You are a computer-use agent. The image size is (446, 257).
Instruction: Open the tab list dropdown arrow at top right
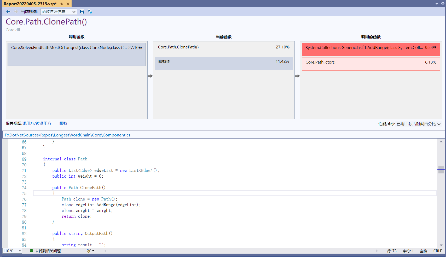pyautogui.click(x=437, y=4)
